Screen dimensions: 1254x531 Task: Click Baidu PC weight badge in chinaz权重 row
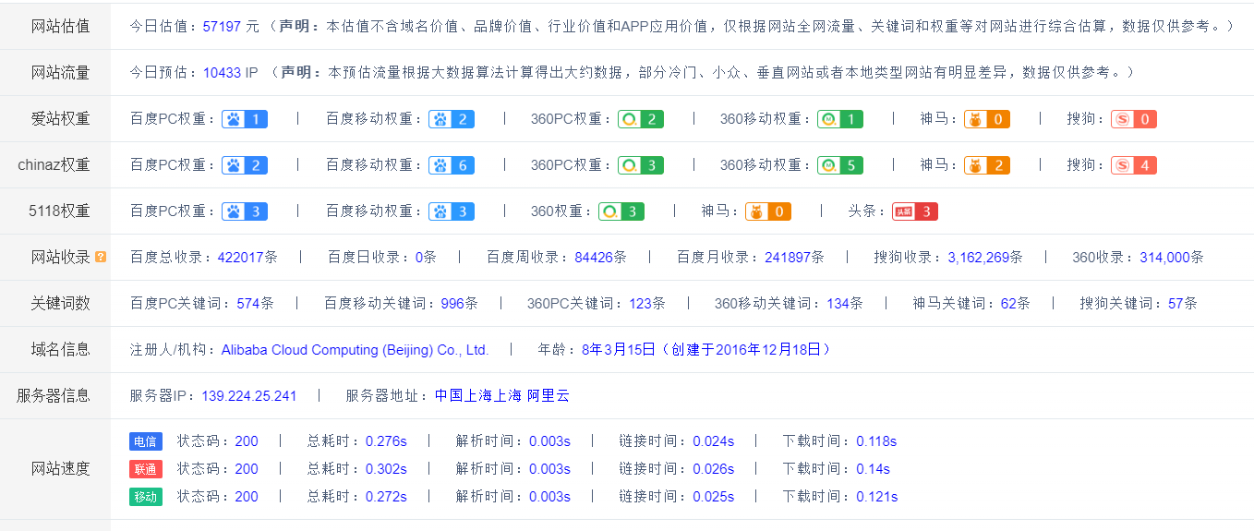pos(245,165)
